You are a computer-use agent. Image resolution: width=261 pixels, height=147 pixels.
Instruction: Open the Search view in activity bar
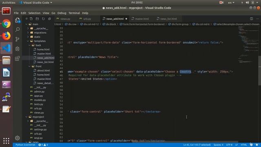point(17,30)
